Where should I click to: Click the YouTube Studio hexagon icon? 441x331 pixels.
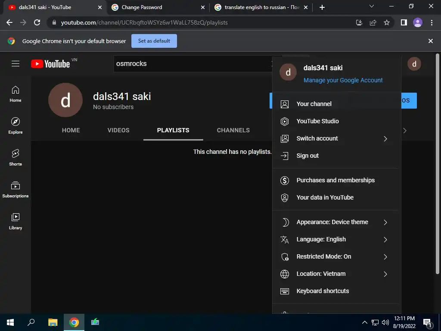pos(285,121)
